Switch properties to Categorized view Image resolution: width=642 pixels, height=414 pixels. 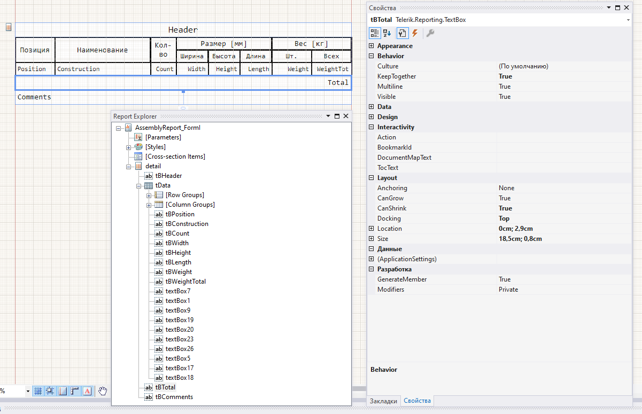pyautogui.click(x=375, y=33)
